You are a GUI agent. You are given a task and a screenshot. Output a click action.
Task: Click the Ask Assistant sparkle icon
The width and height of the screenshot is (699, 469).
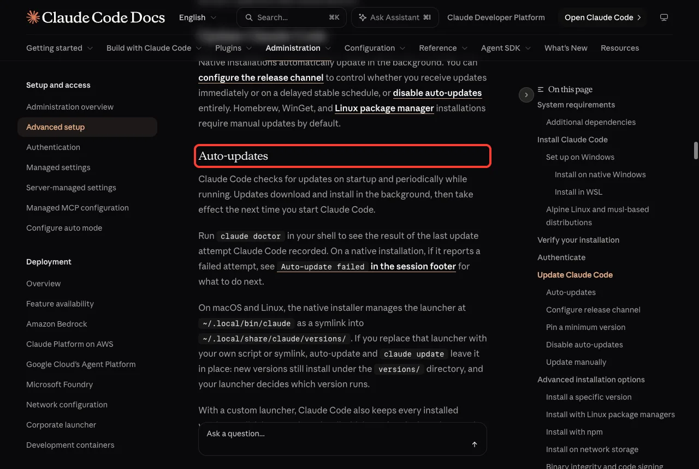(x=362, y=17)
